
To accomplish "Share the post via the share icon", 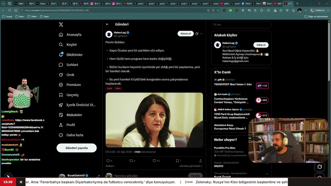I will point(200,161).
